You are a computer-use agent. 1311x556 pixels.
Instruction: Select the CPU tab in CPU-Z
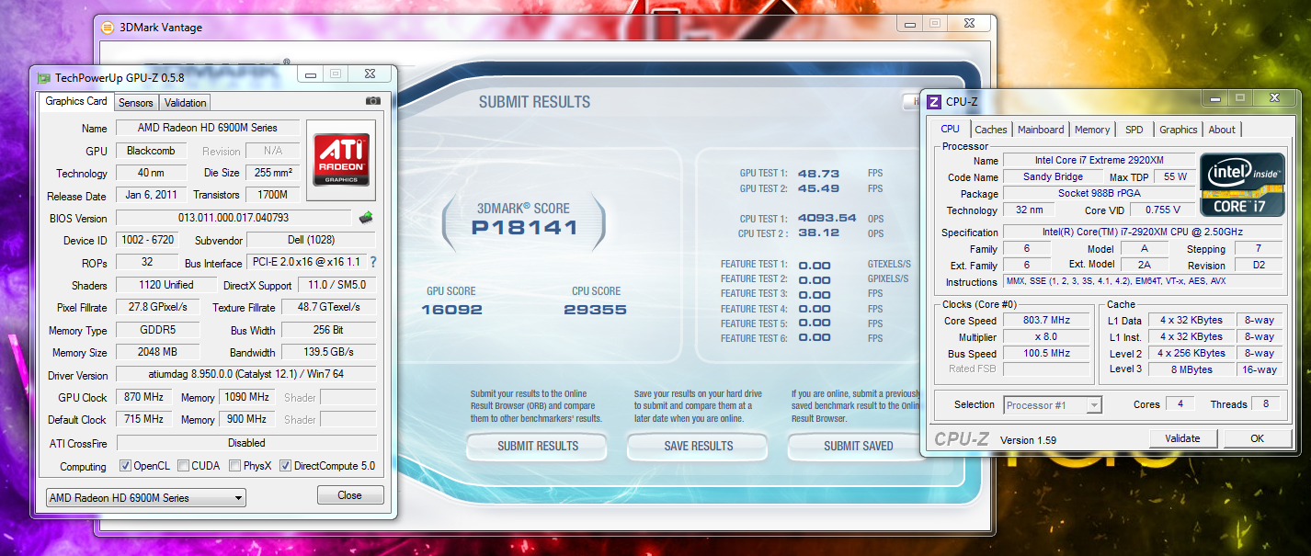(951, 129)
